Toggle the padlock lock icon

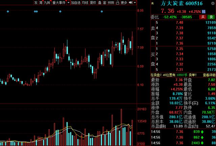pos(117,2)
